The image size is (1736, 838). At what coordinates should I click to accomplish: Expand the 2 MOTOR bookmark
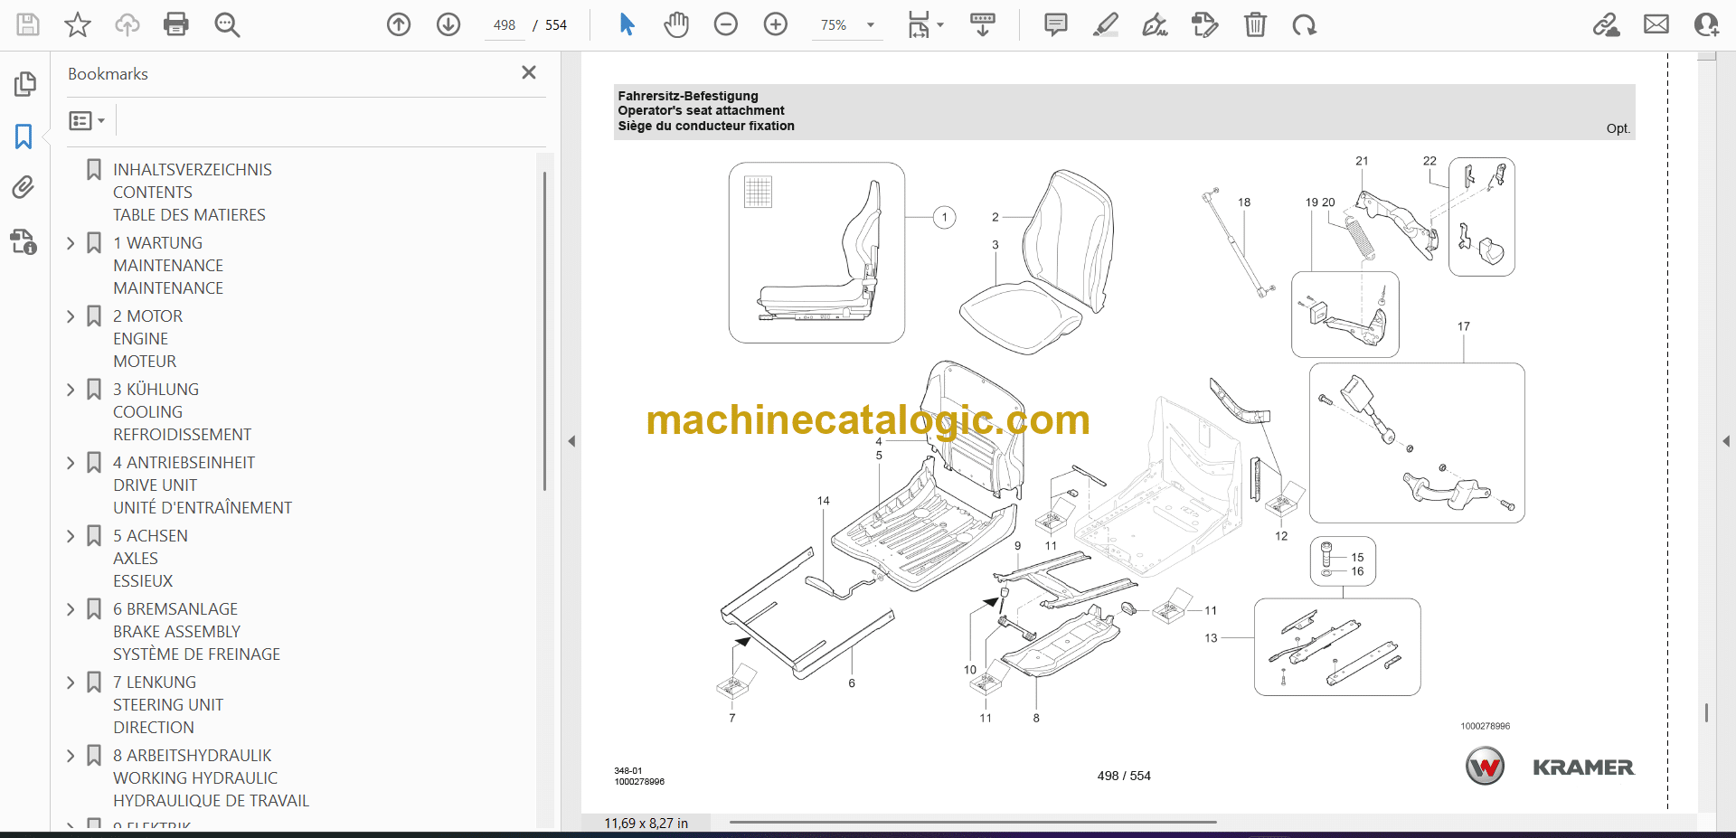click(71, 316)
